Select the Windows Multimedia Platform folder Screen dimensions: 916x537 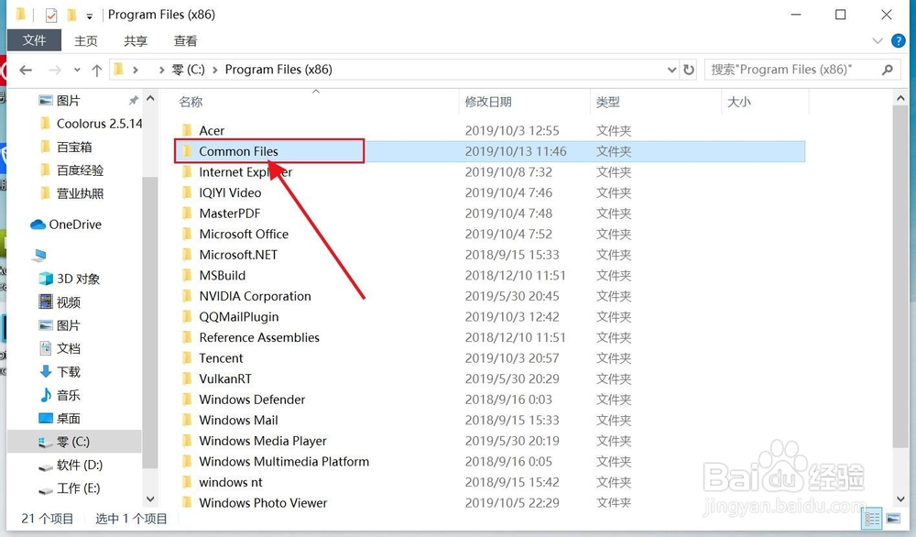(284, 462)
